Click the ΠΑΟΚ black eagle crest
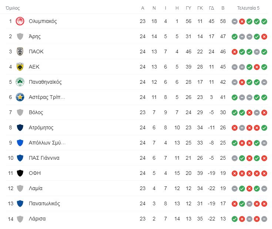Screen dimensions: 272x229 point(20,52)
